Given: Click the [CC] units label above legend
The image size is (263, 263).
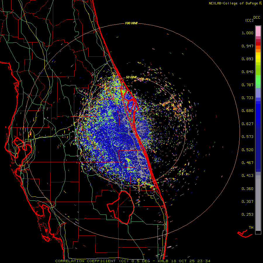Looking at the screenshot, I should pos(249,20).
